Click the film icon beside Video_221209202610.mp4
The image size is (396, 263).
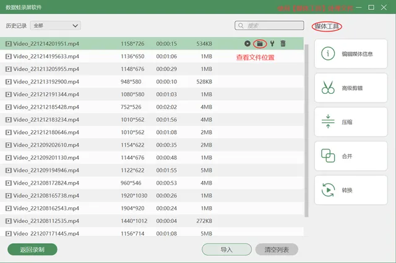coord(9,145)
